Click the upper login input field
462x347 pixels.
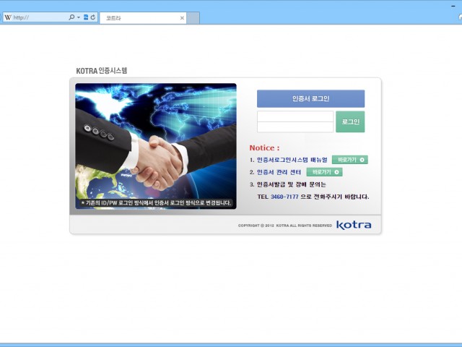295,116
